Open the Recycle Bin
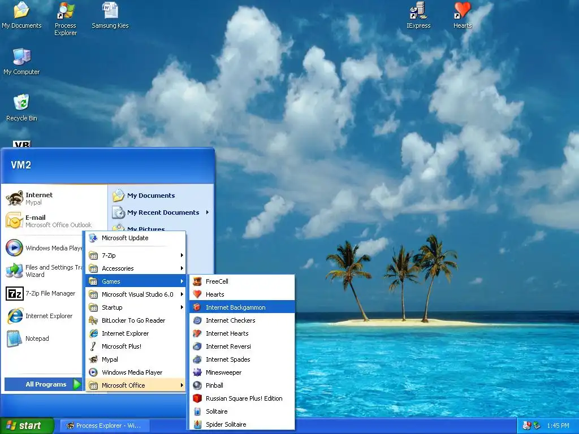 click(21, 108)
